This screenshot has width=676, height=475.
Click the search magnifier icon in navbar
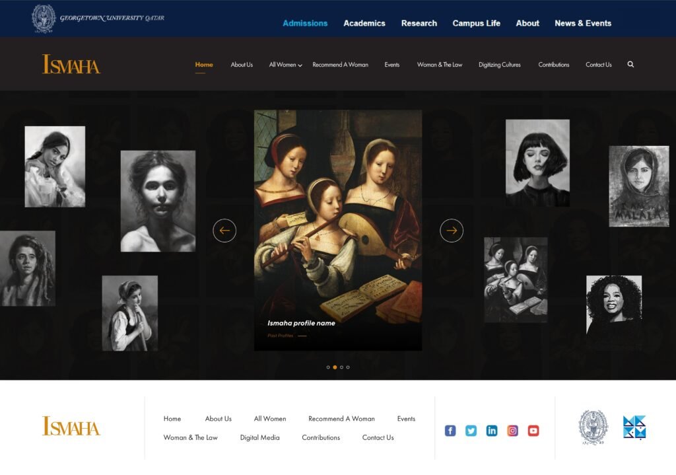pos(630,65)
